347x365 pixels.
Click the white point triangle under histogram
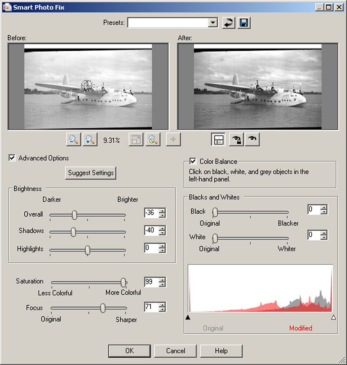(334, 317)
